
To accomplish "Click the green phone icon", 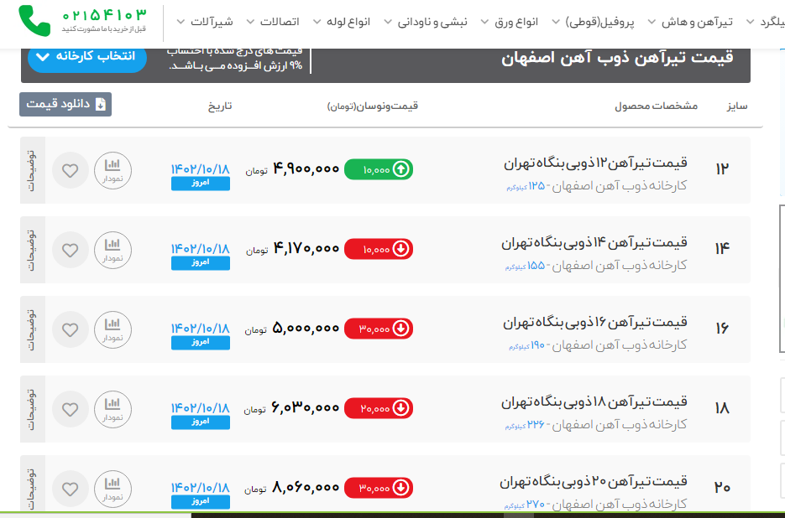I will pos(34,20).
